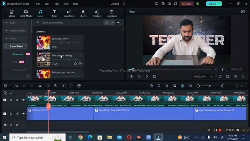
Task: Play the film camera filming sound preview
Action: pos(43,60)
